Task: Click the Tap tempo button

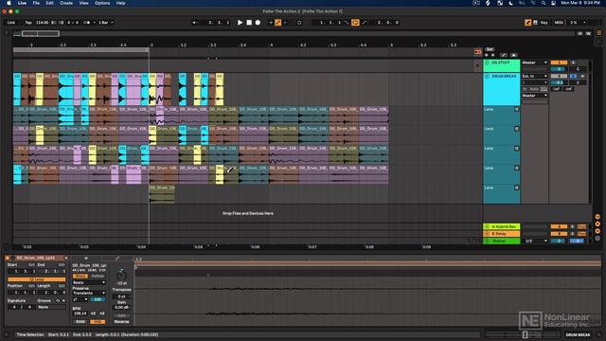Action: (28, 23)
